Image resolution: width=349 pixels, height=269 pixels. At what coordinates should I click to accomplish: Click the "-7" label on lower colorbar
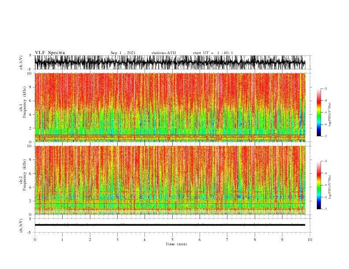click(325, 209)
